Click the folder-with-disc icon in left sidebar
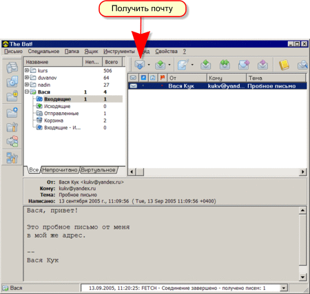 click(x=12, y=81)
